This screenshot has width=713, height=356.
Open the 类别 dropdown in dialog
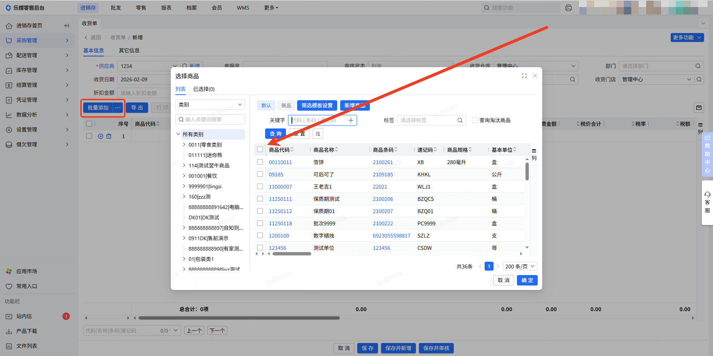pos(210,105)
